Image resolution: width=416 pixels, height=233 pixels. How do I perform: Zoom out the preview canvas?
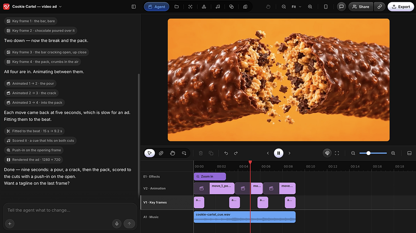283,7
